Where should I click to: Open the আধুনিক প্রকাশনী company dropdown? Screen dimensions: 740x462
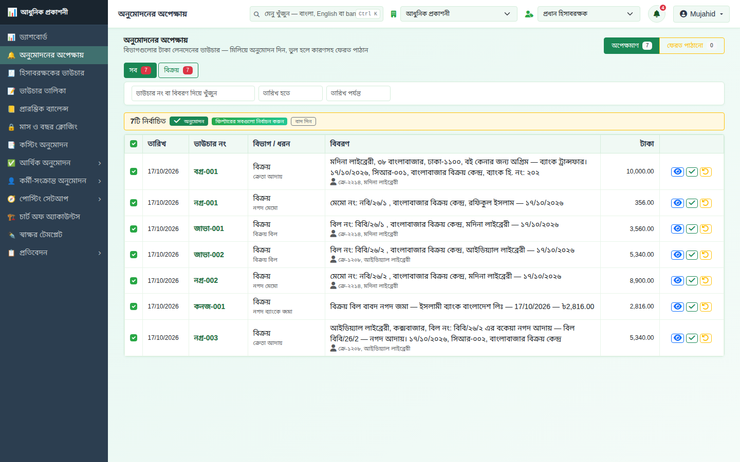[458, 14]
